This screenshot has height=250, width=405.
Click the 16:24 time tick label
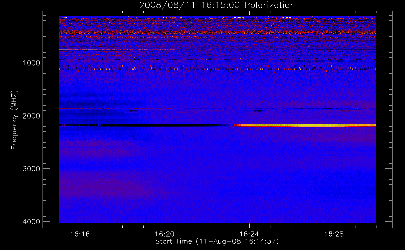coord(249,234)
